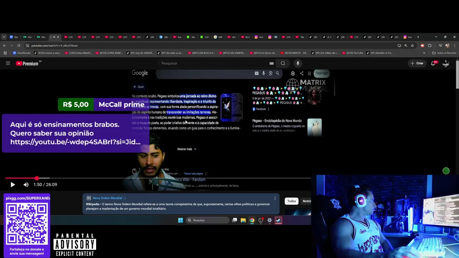The image size is (459, 258).
Task: Open Chrome profile avatar
Action: [x=447, y=46]
